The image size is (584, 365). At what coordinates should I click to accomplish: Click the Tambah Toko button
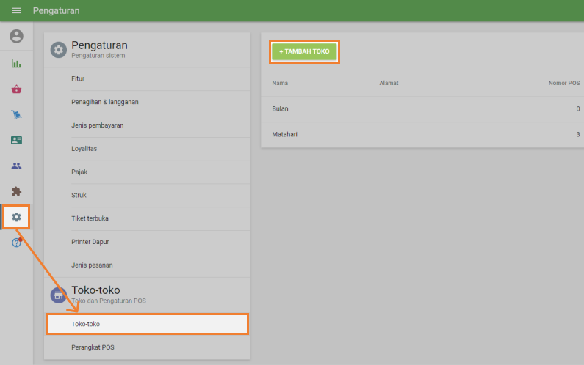[304, 51]
